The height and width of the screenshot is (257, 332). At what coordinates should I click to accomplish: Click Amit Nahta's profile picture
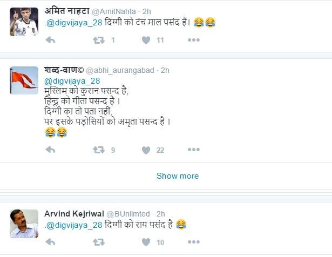(x=24, y=22)
